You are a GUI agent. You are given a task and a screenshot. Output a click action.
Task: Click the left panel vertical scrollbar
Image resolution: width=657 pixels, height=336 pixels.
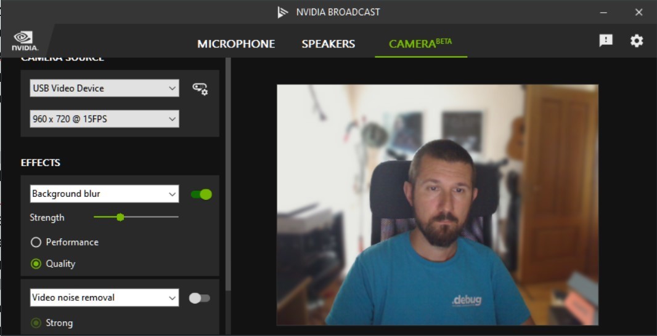[228, 174]
